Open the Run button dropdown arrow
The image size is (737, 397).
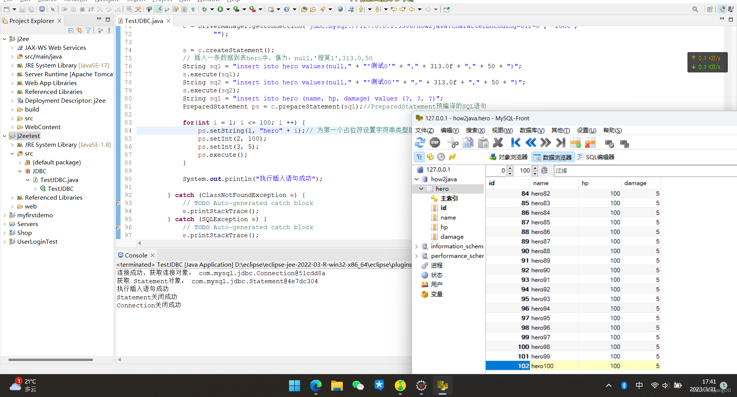(228, 9)
